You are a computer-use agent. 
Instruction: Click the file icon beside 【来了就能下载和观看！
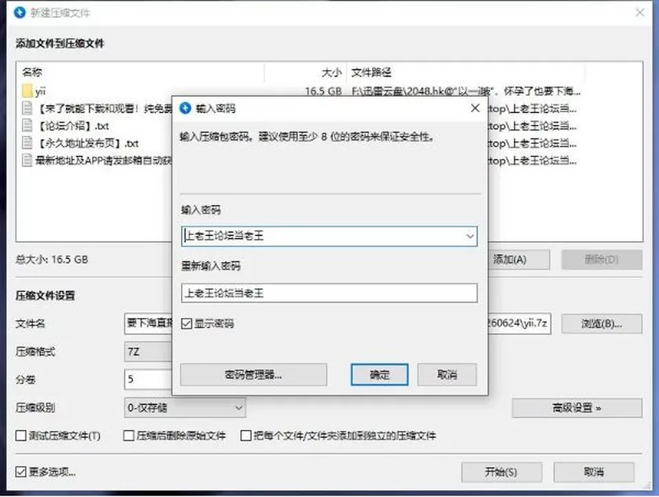pos(27,108)
